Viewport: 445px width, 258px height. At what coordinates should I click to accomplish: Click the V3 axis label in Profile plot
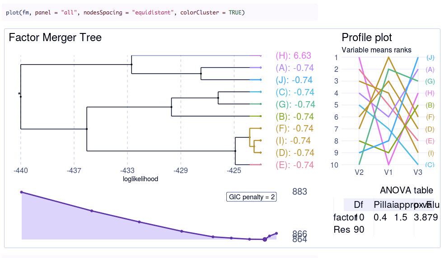tap(418, 172)
